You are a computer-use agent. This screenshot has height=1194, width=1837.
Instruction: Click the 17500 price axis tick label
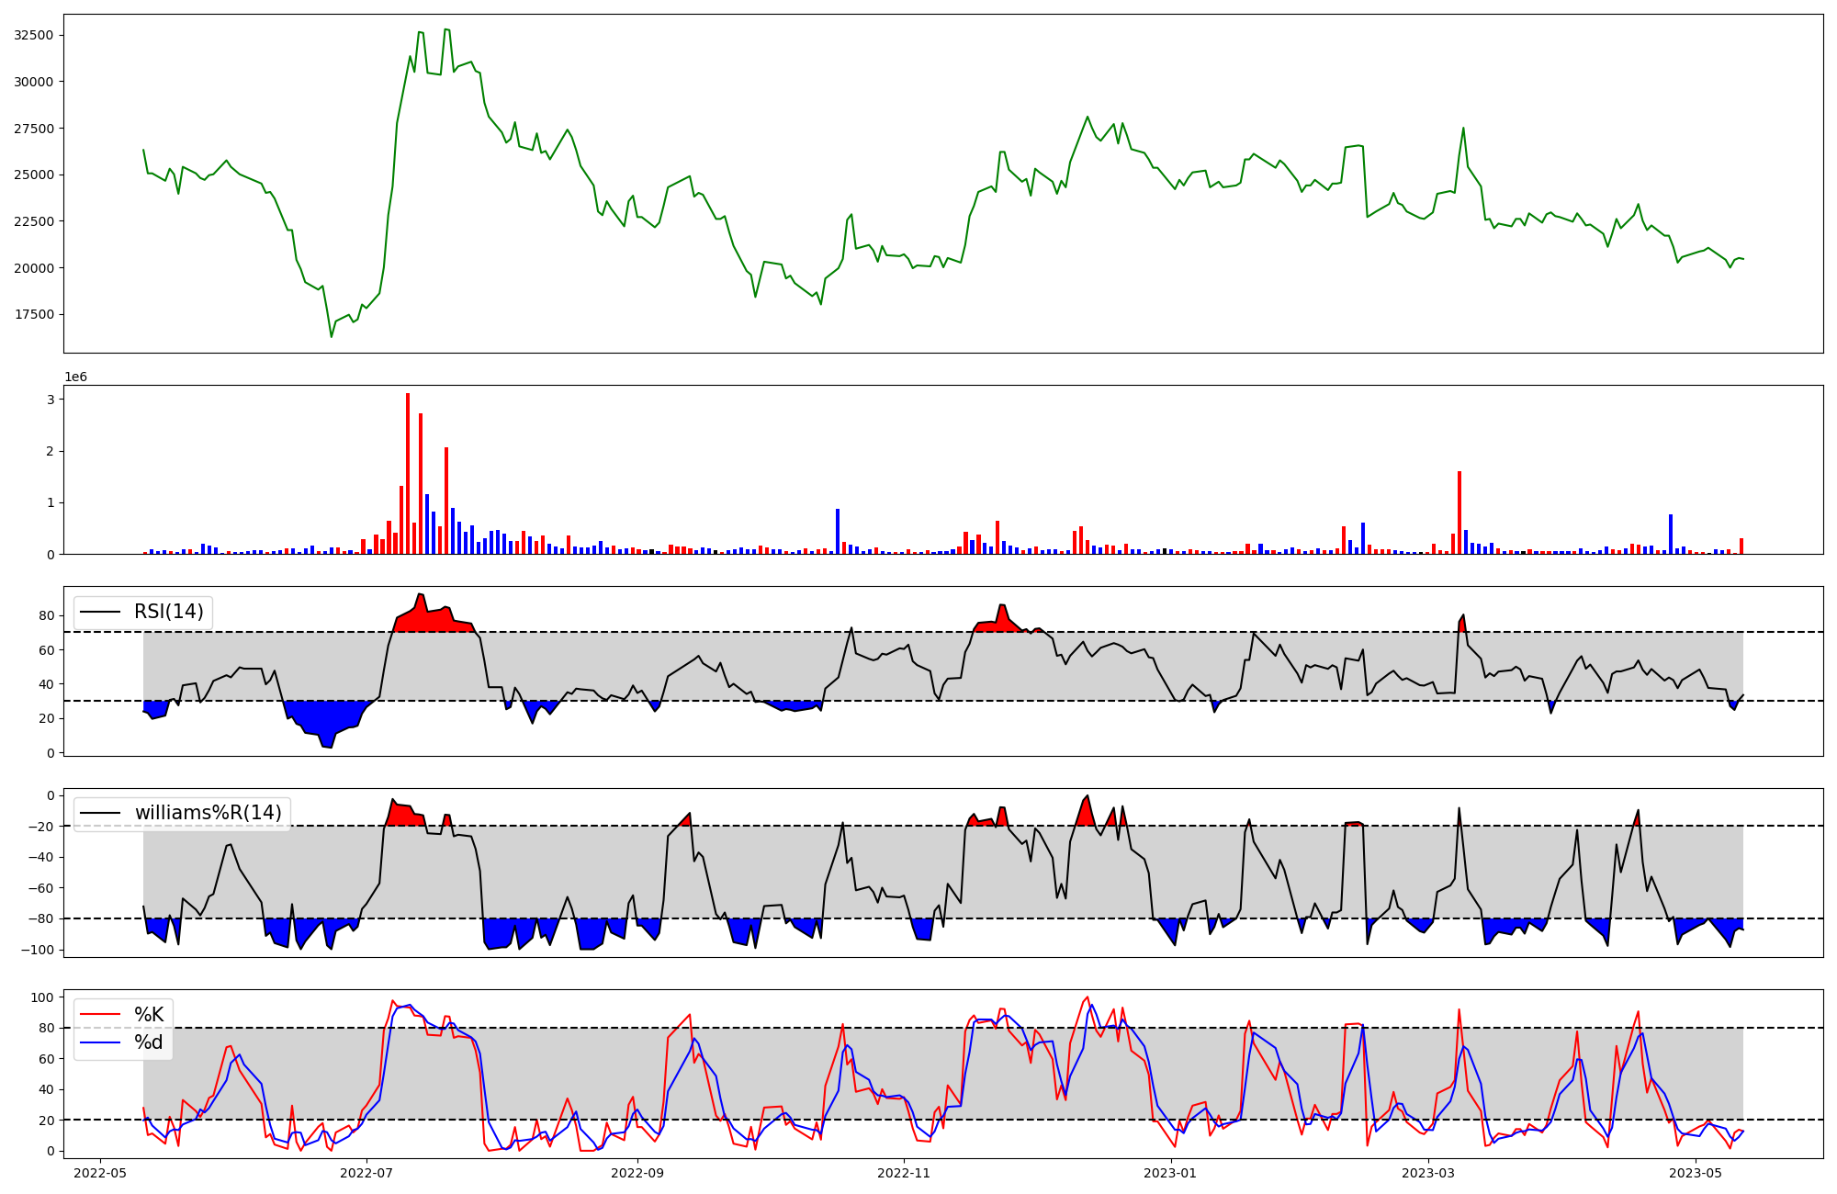click(34, 314)
